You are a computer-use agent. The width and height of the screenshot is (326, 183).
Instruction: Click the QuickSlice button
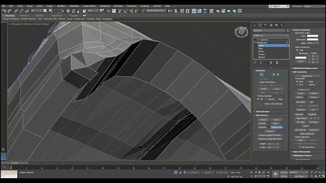[301, 110]
